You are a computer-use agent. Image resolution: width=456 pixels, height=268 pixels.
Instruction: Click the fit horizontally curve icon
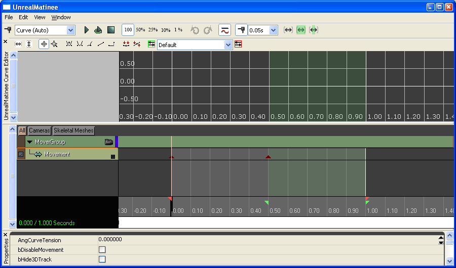[18, 44]
